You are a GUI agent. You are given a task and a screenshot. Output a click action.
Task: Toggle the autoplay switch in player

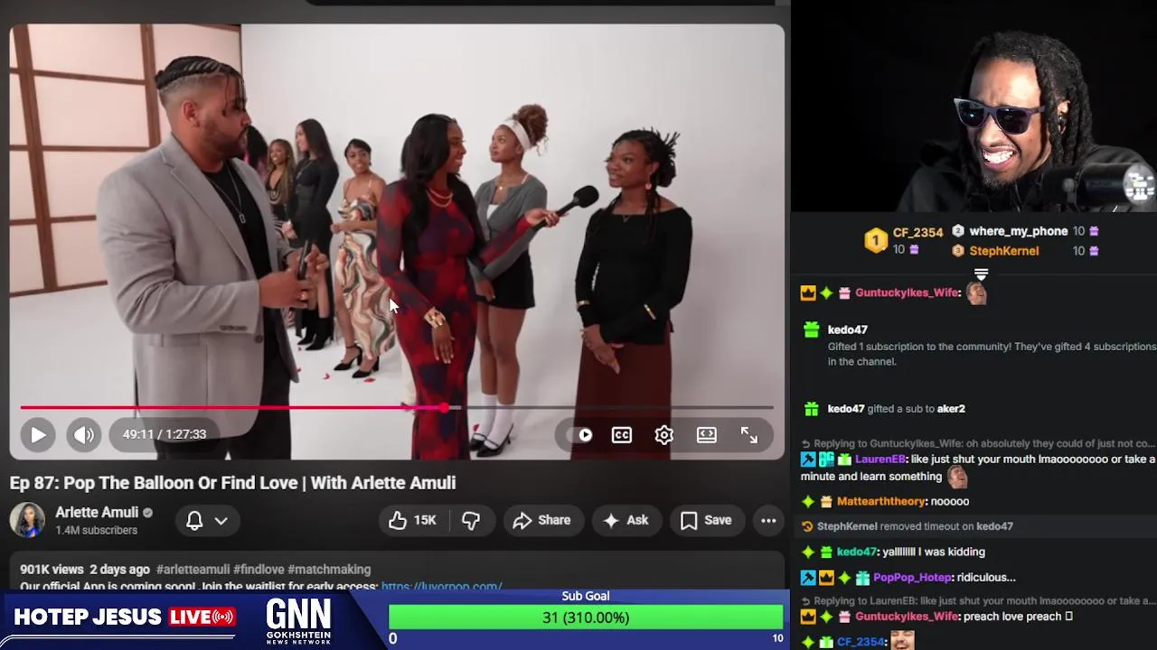click(581, 435)
